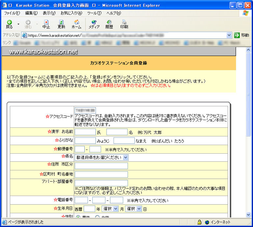This screenshot has height=227, width=253.
Task: Click the 区町村 町名番地 address field
Action: pyautogui.click(x=101, y=174)
